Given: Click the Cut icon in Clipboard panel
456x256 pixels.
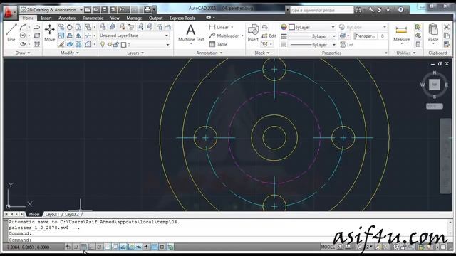Looking at the screenshot, I should click(447, 27).
